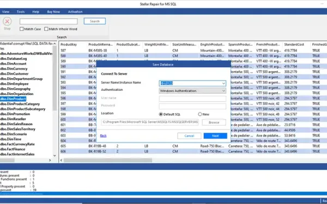This screenshot has width=327, height=204.
Task: Click the SpanishProduc column header
Action: tap(240, 45)
